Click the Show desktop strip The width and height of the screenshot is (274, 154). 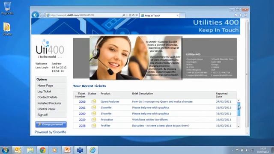point(272,150)
